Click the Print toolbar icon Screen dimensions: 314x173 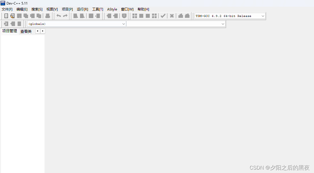[x=48, y=16]
